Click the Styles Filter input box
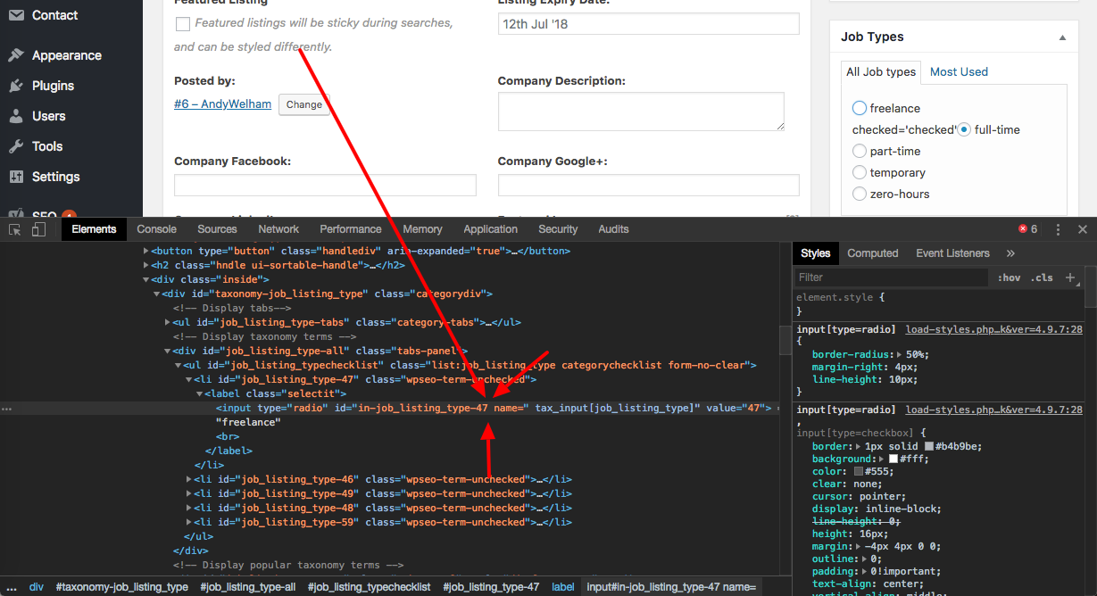Viewport: 1097px width, 596px height. click(893, 277)
